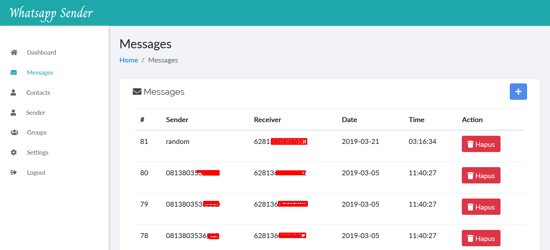Click the Time column header
550x250 pixels.
tap(416, 120)
